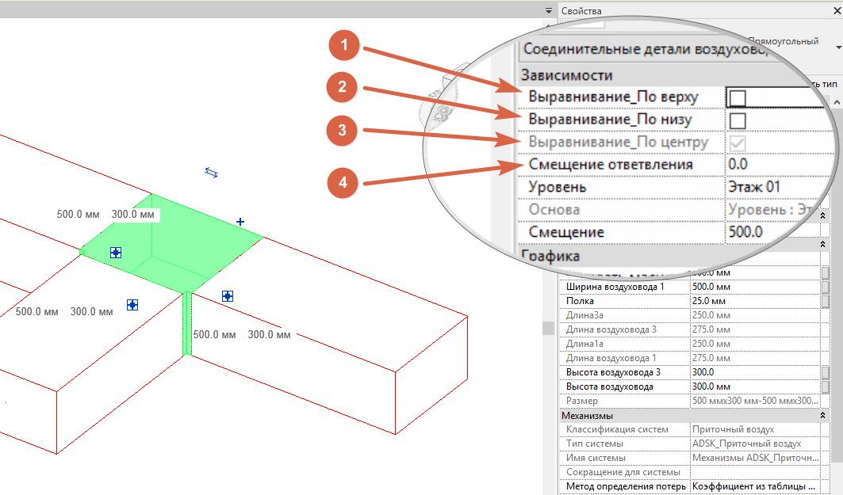Edit Высота воздуховода 3 value 300.0
Image resolution: width=843 pixels, height=495 pixels.
(755, 372)
